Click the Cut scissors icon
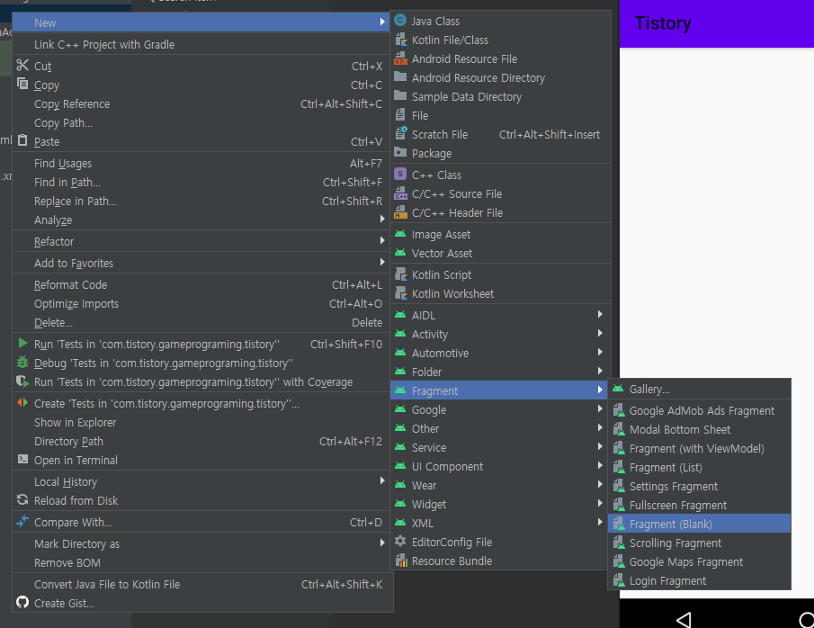This screenshot has height=628, width=814. (22, 66)
